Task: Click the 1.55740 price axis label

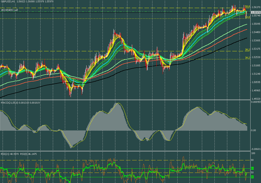Action: pyautogui.click(x=256, y=16)
